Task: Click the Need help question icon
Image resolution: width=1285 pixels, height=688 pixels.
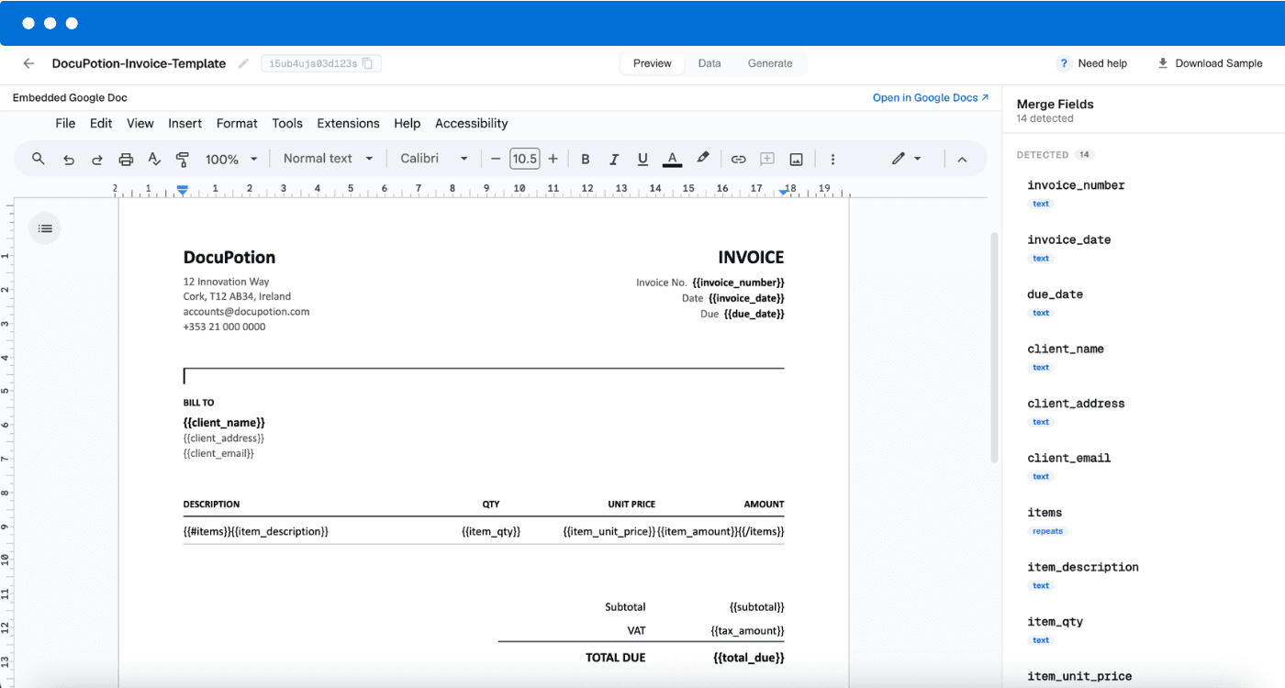Action: [x=1064, y=63]
